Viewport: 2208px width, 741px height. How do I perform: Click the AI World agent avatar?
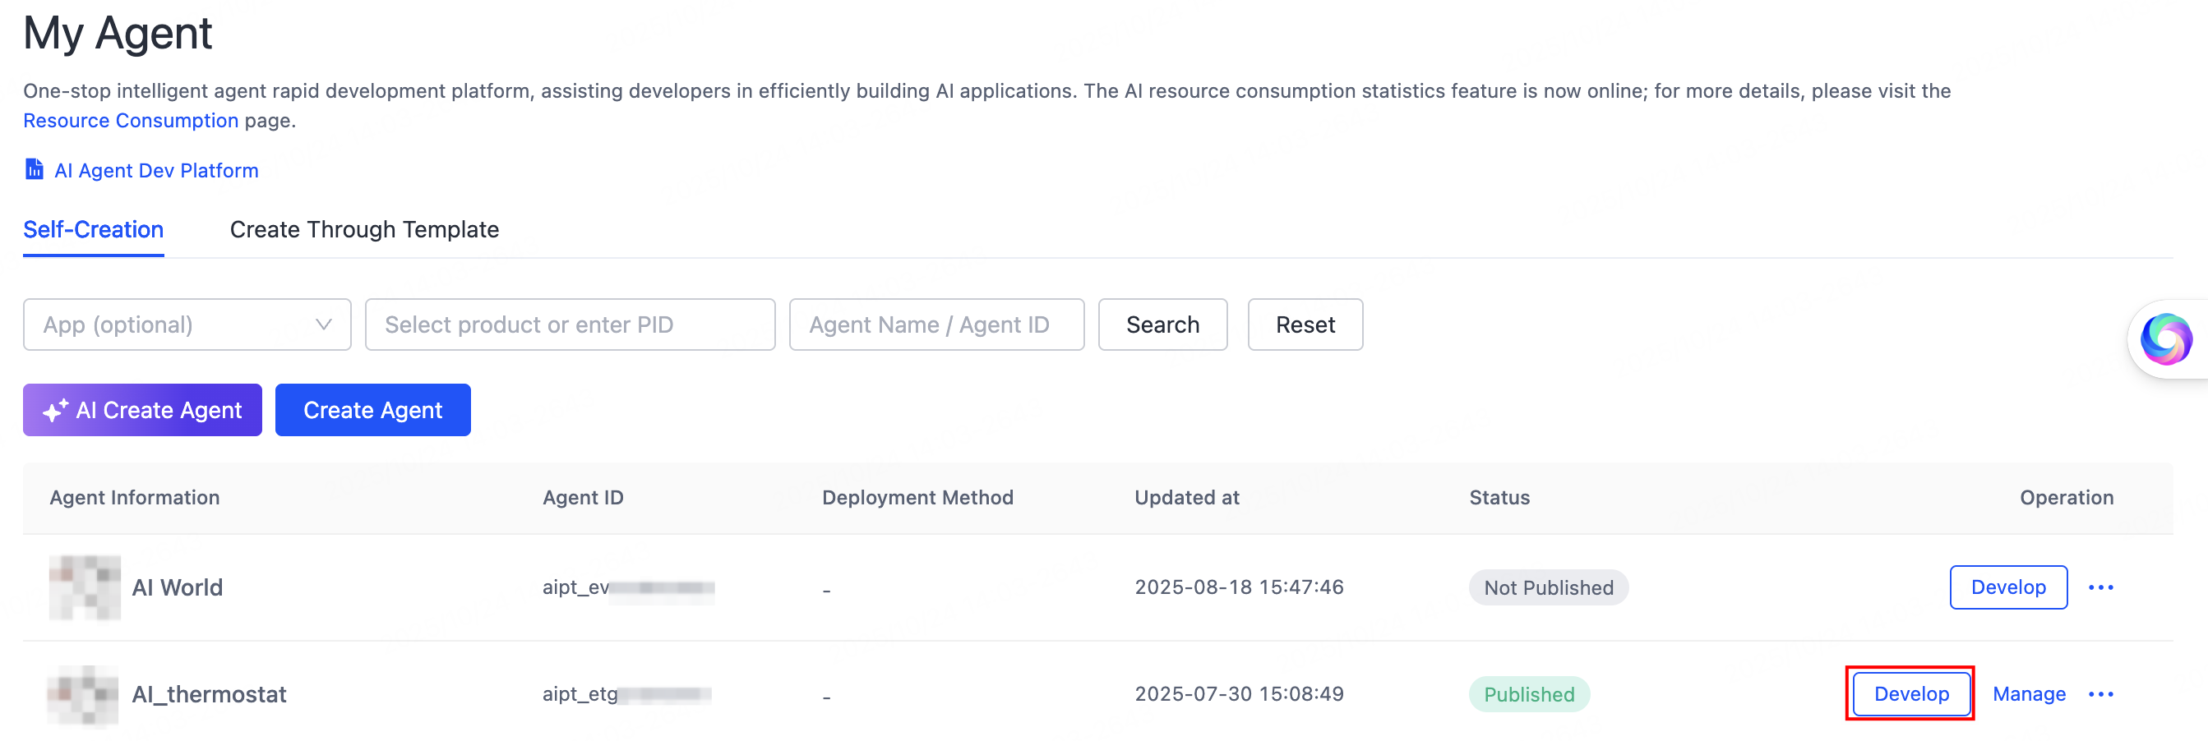coord(85,587)
